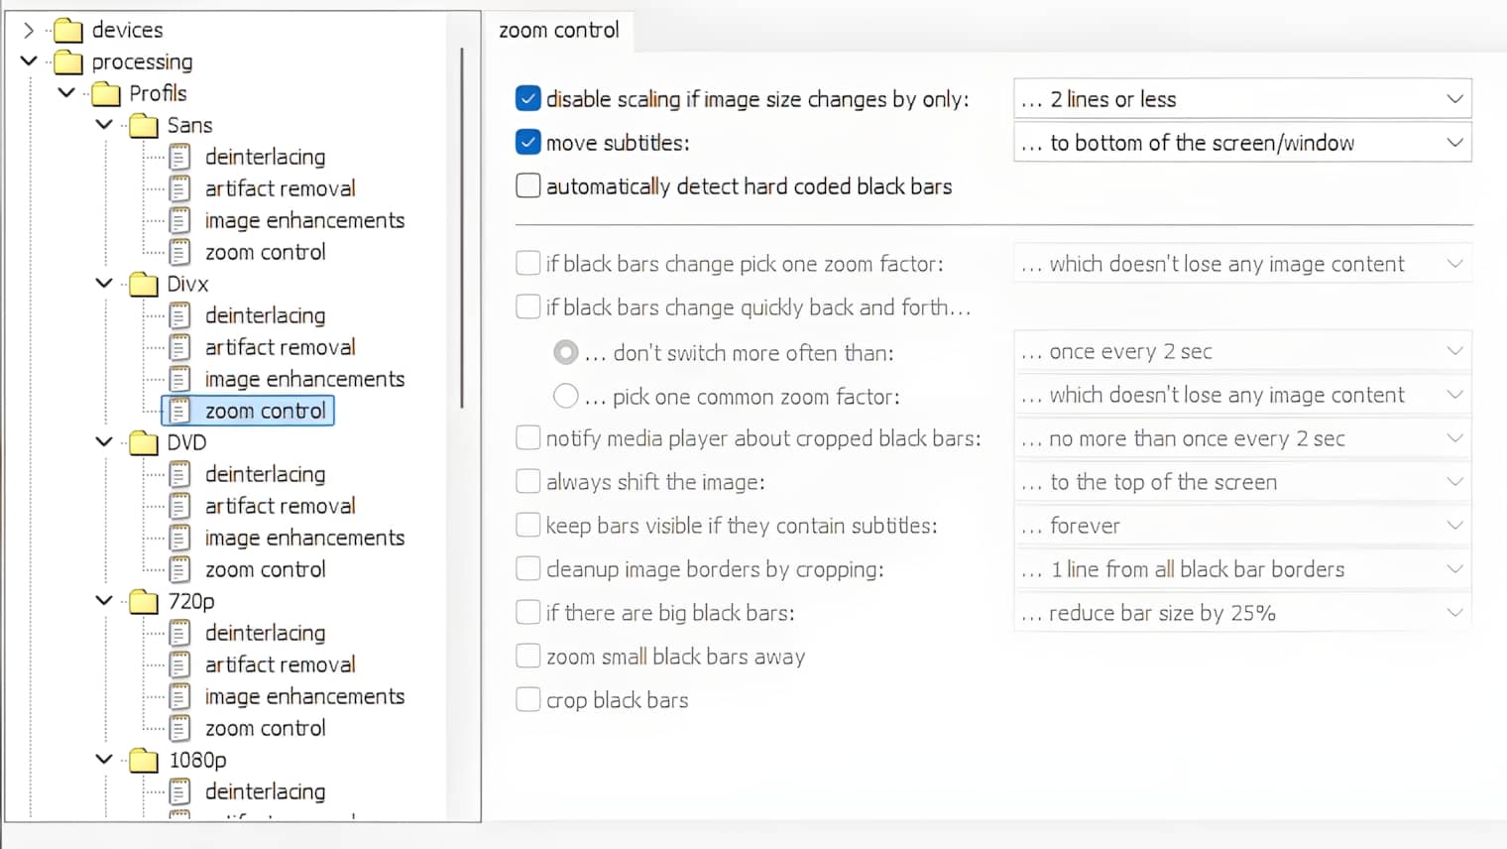The width and height of the screenshot is (1507, 849).
Task: Click the settings tree vertical scrollbar
Action: [x=462, y=228]
